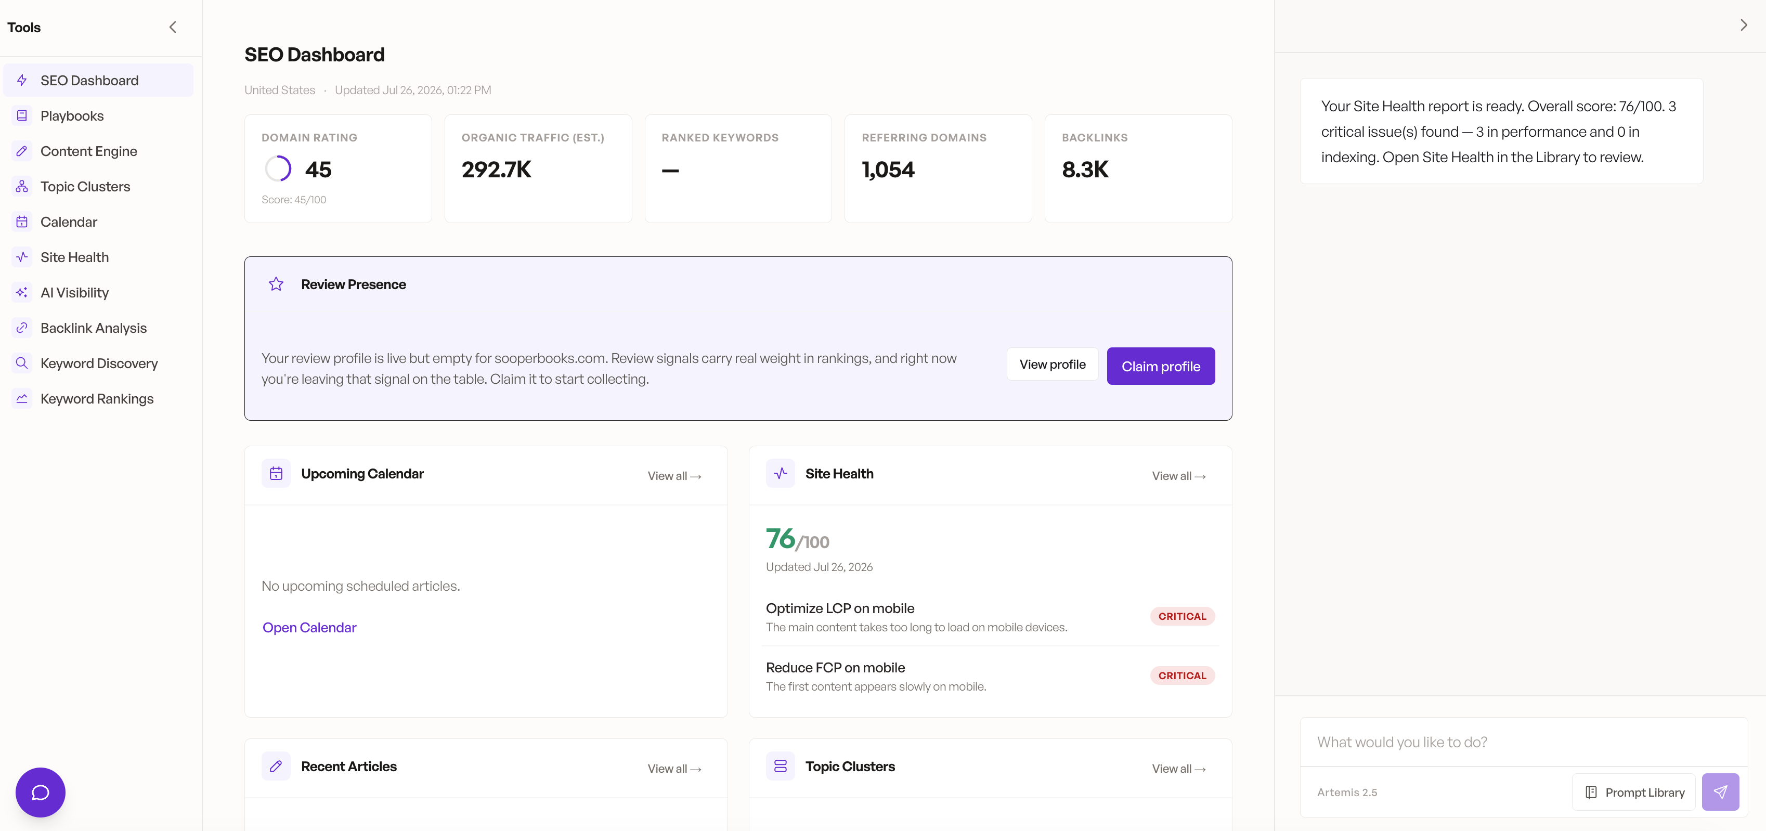
Task: Click 'No upcoming scheduled articles.' text
Action: (360, 586)
